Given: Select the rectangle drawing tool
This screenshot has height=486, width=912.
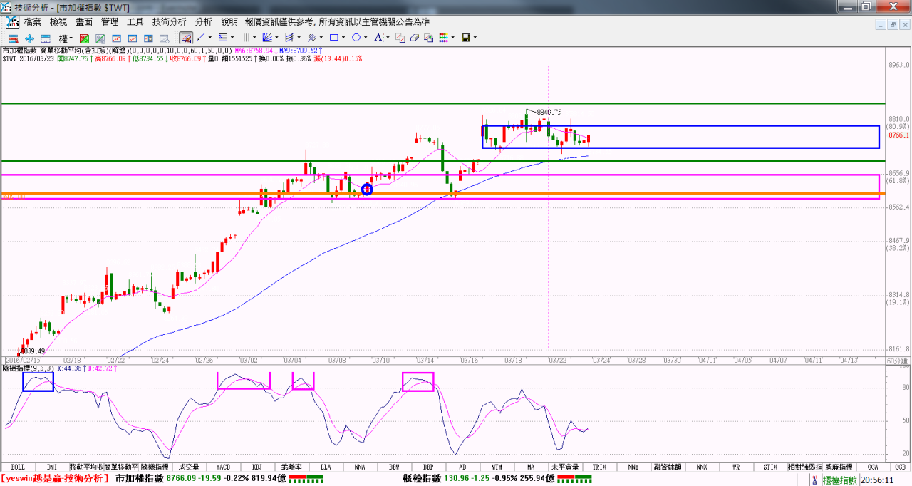Looking at the screenshot, I should [333, 38].
